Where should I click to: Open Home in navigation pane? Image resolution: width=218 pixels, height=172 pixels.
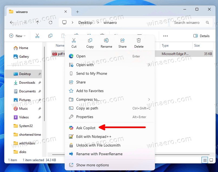(23, 48)
